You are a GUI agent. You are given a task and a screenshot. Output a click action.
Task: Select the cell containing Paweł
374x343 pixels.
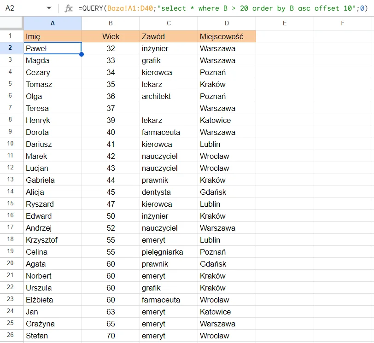[x=53, y=48]
